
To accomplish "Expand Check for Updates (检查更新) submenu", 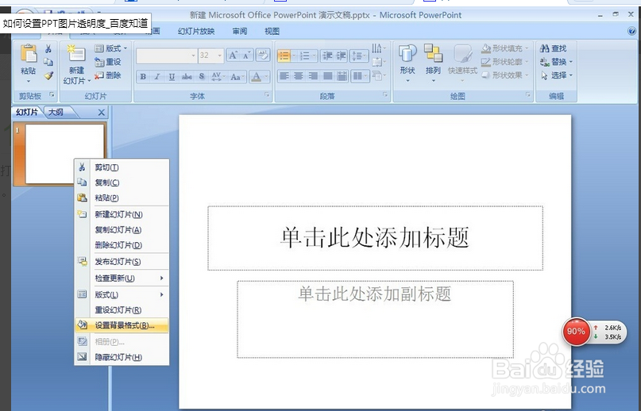I will click(122, 278).
